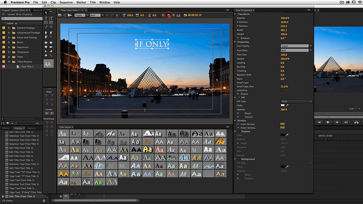The height and width of the screenshot is (204, 363).
Task: Select the arrow Selection tool in title tools
Action: point(46,12)
